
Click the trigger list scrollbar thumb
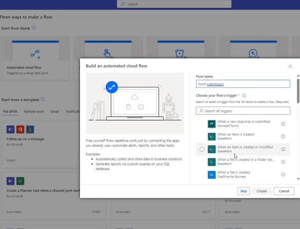[298, 91]
